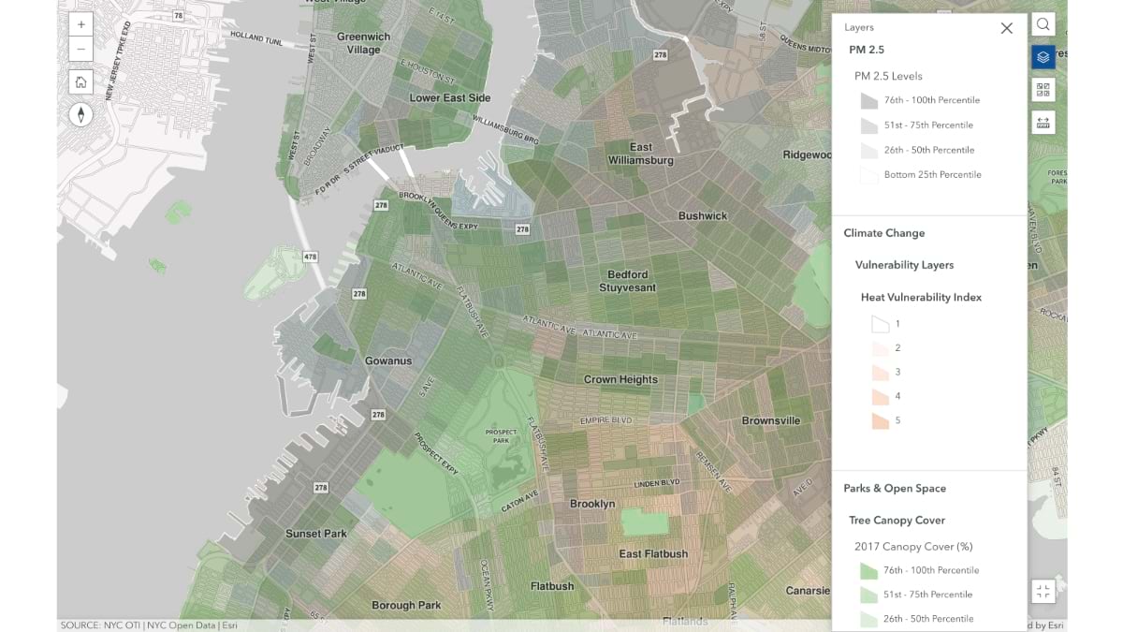Select the Tree Canopy Cover label
Screen dimensions: 1123x632
(897, 520)
